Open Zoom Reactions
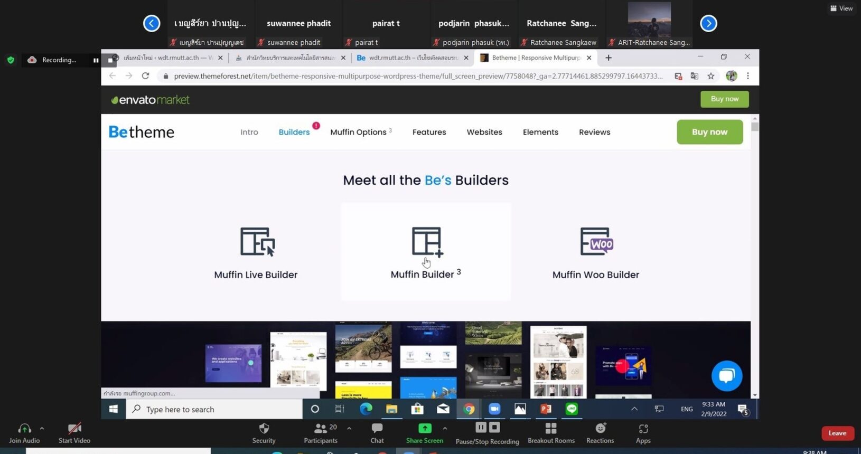This screenshot has height=454, width=861. [600, 433]
